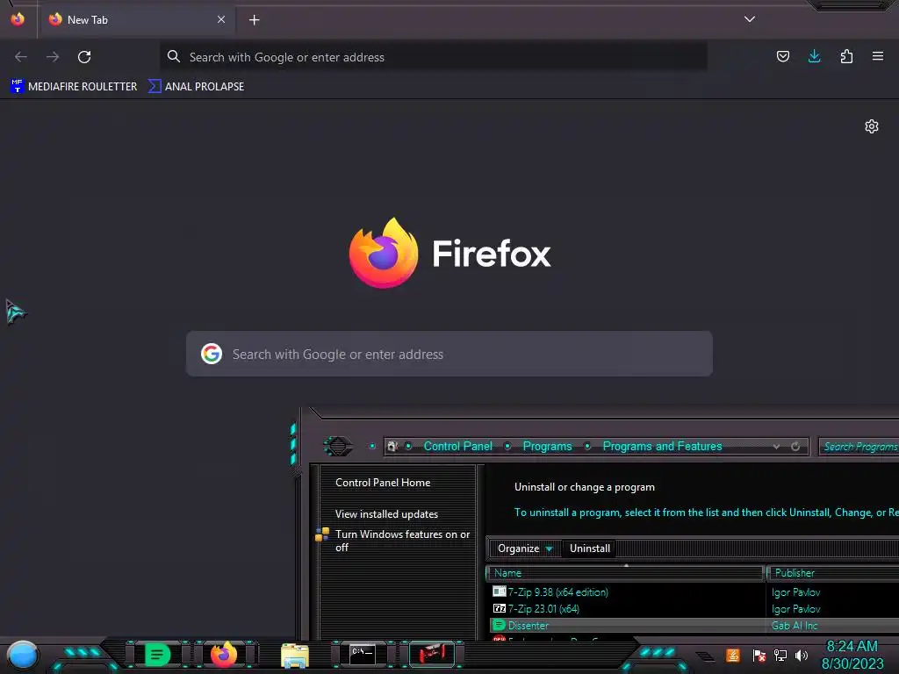Expand the Organize dropdown menu
This screenshot has width=899, height=674.
point(525,549)
